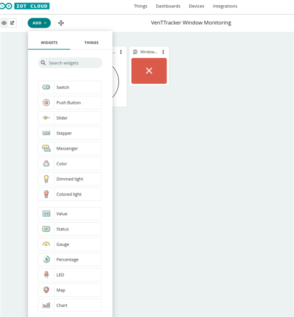
Task: Open the Dashboards navigation item
Action: [168, 6]
